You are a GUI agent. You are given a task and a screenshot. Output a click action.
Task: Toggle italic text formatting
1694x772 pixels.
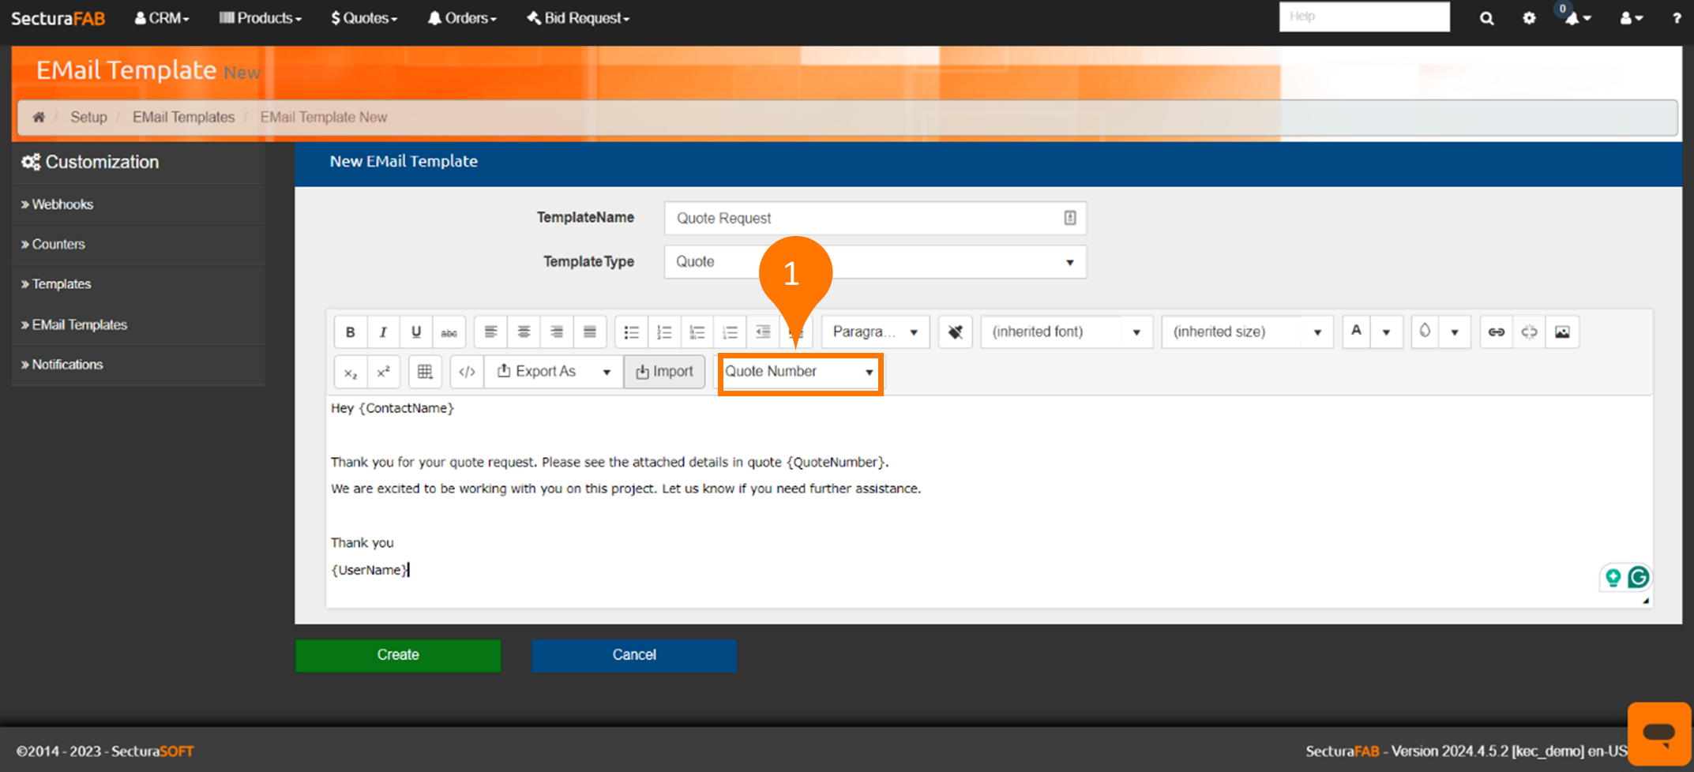[x=383, y=332]
